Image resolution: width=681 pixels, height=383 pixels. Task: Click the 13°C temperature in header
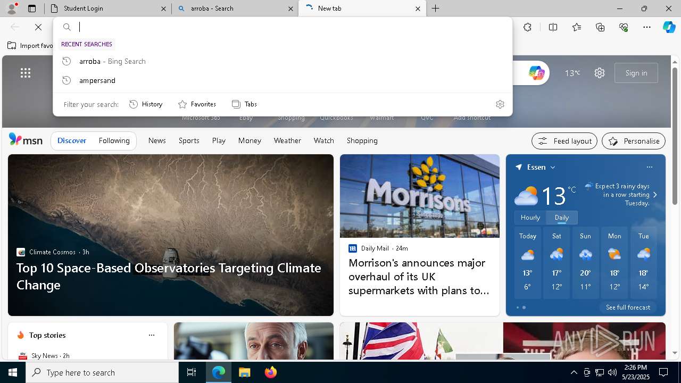tap(572, 73)
